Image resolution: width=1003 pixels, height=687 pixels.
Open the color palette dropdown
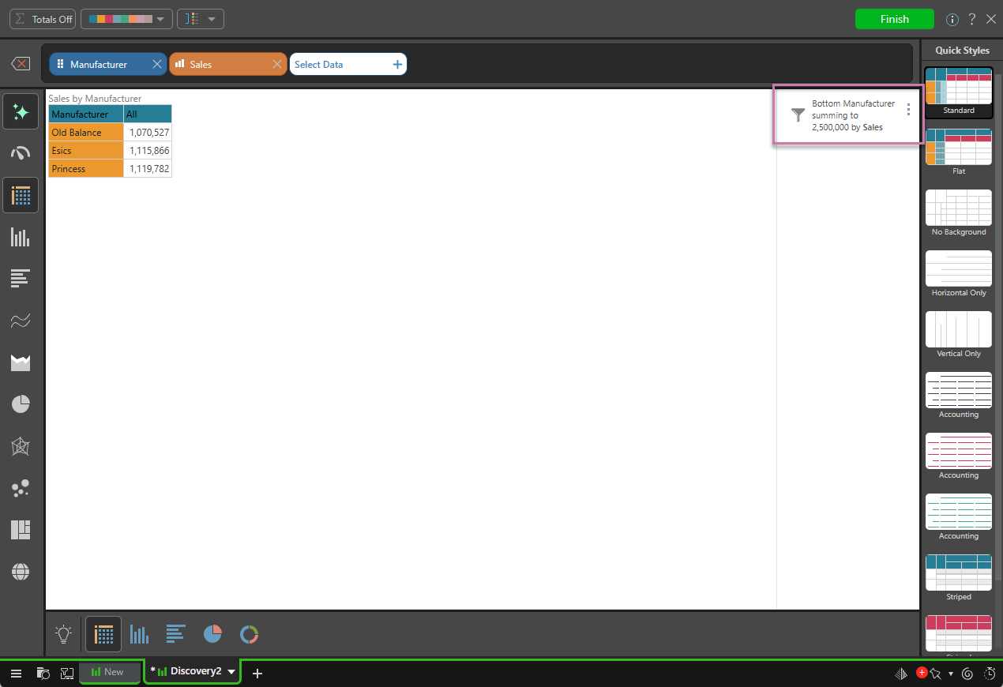(126, 19)
